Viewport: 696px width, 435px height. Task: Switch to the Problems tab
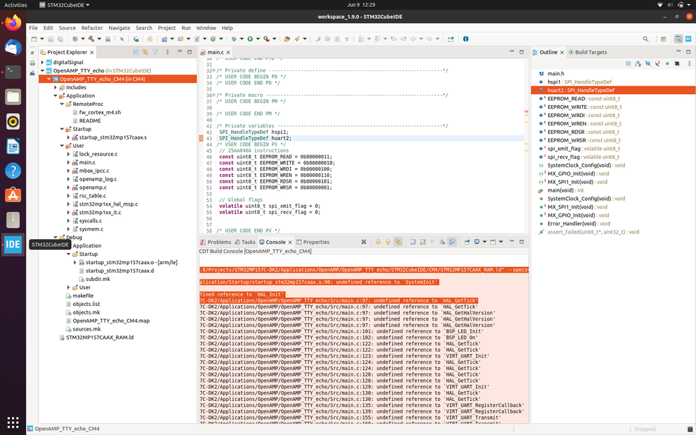(215, 242)
